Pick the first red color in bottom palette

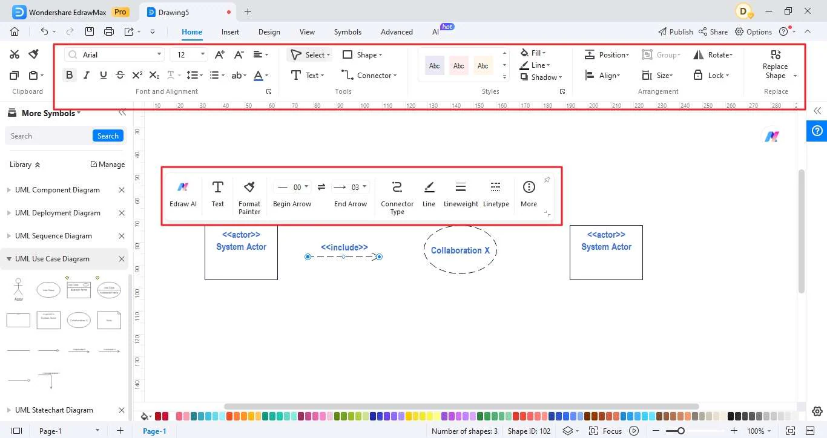click(158, 416)
